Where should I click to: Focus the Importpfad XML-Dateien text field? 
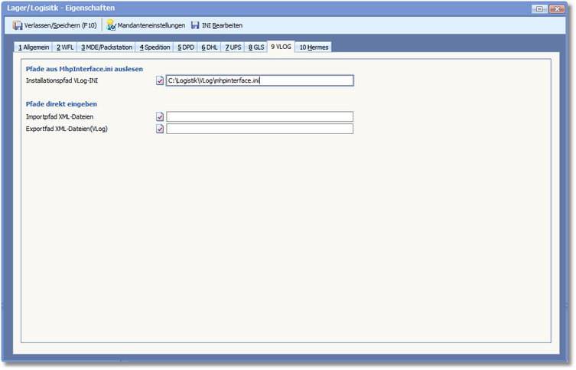(259, 117)
